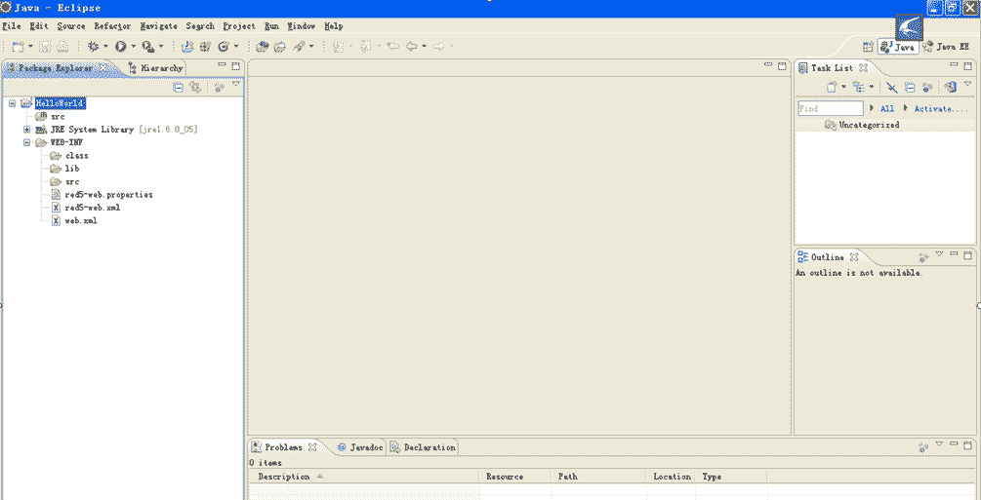Toggle Hide Completed Tasks in Task List
This screenshot has width=981, height=500.
pyautogui.click(x=891, y=87)
